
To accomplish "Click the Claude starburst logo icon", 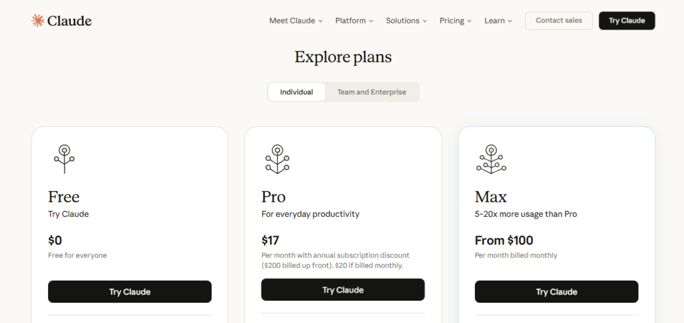I will 38,21.
